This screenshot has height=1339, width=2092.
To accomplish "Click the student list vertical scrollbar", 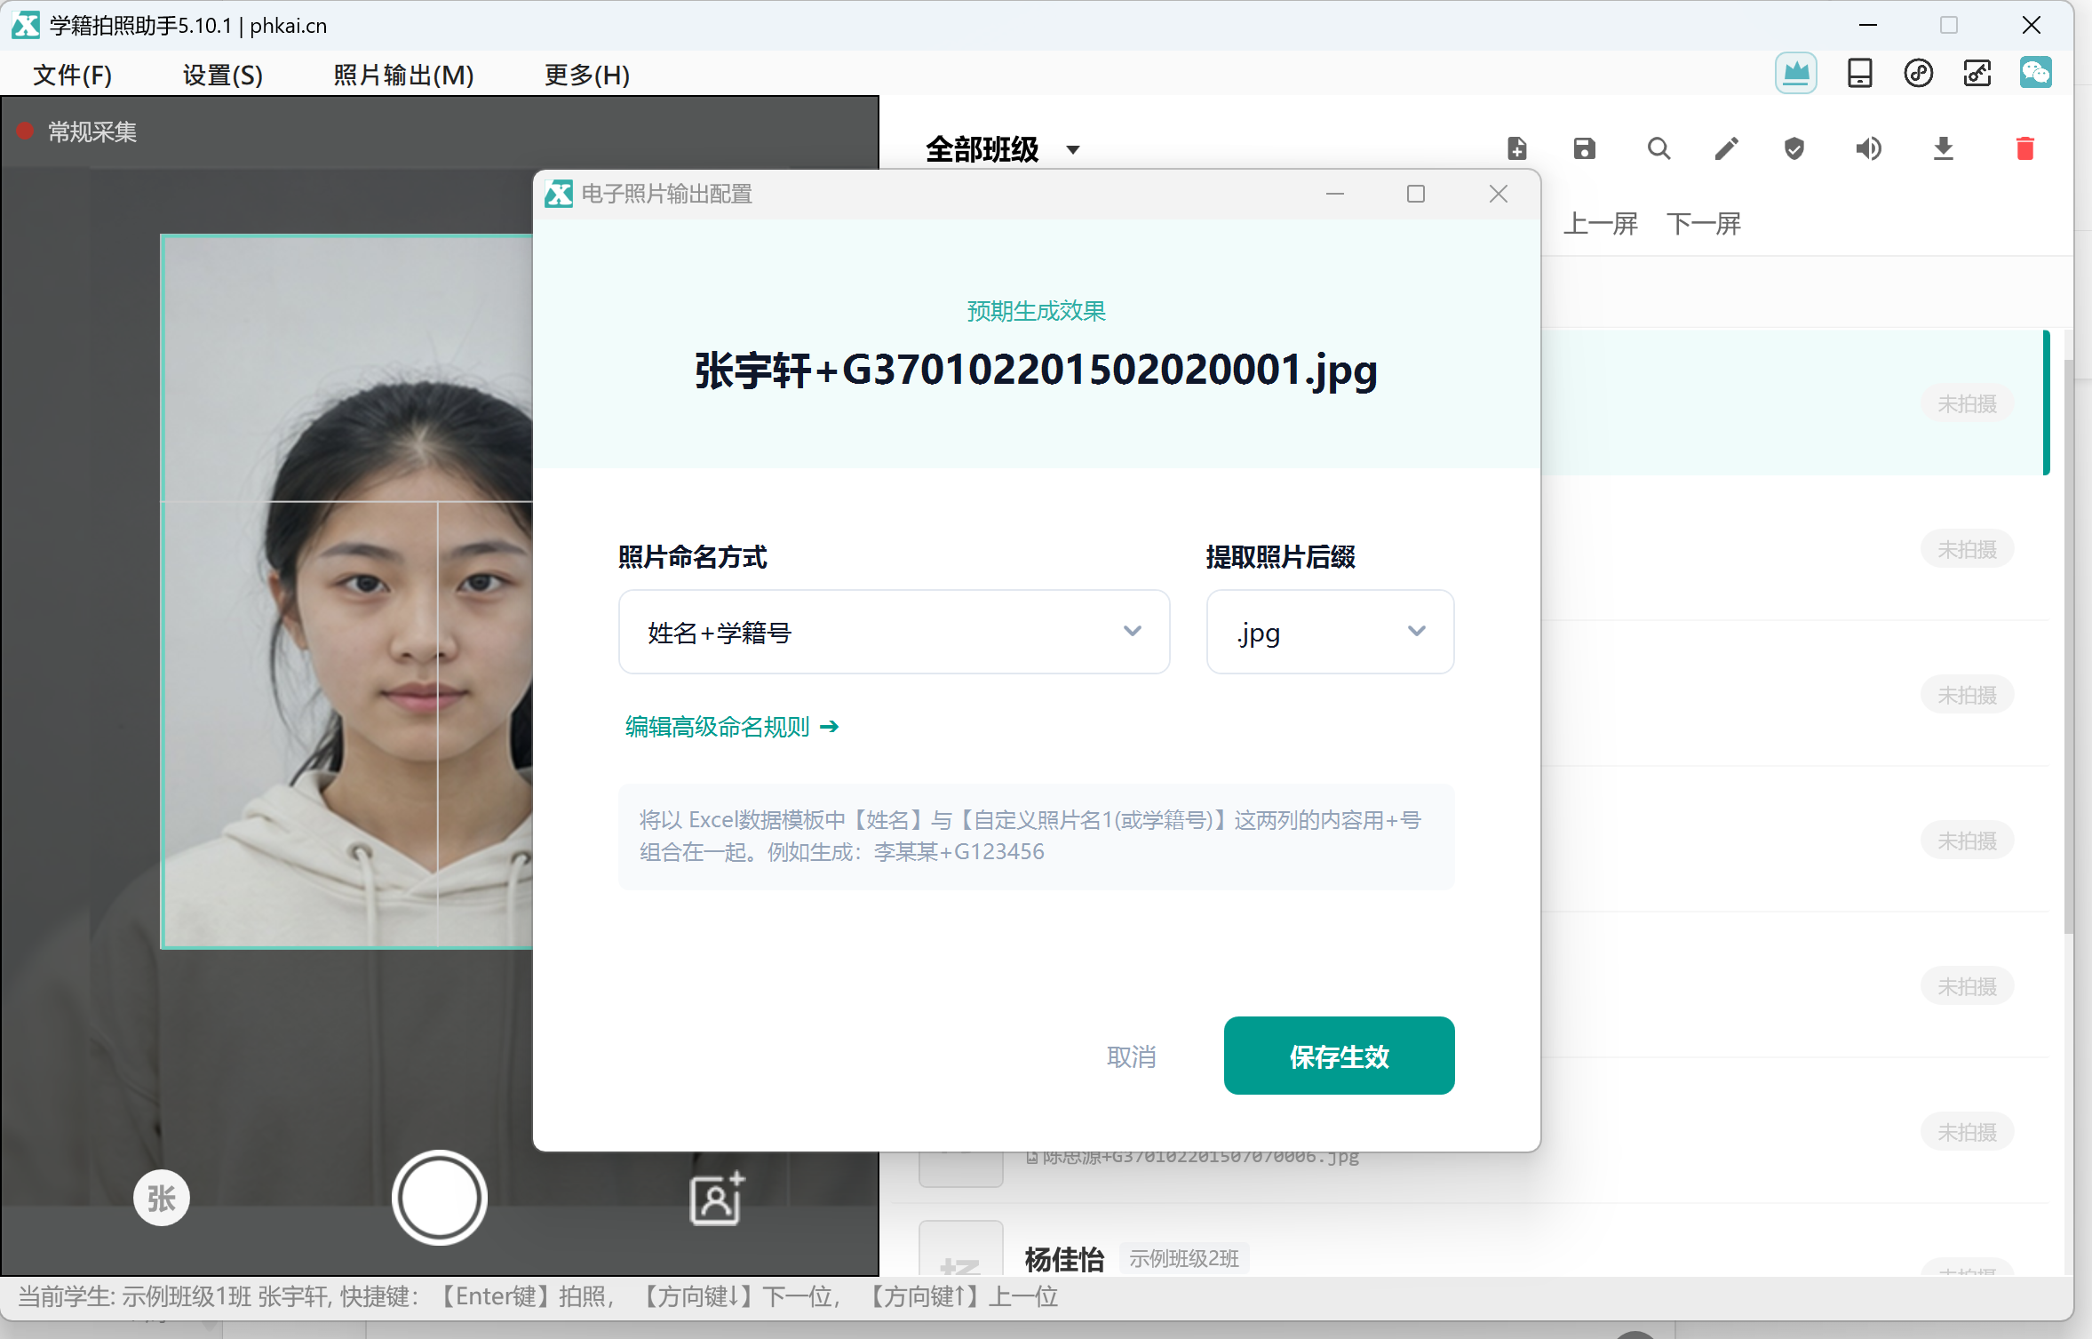I will coord(2068,645).
